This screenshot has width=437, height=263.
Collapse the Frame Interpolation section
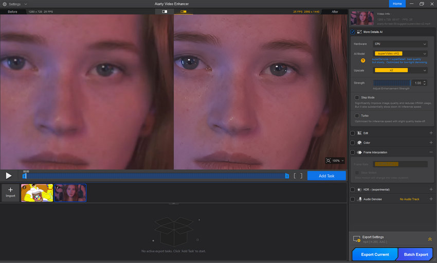click(431, 152)
